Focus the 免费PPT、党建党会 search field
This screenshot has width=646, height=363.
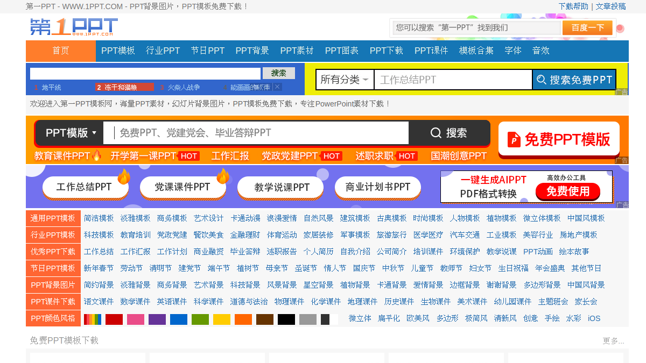(x=256, y=133)
